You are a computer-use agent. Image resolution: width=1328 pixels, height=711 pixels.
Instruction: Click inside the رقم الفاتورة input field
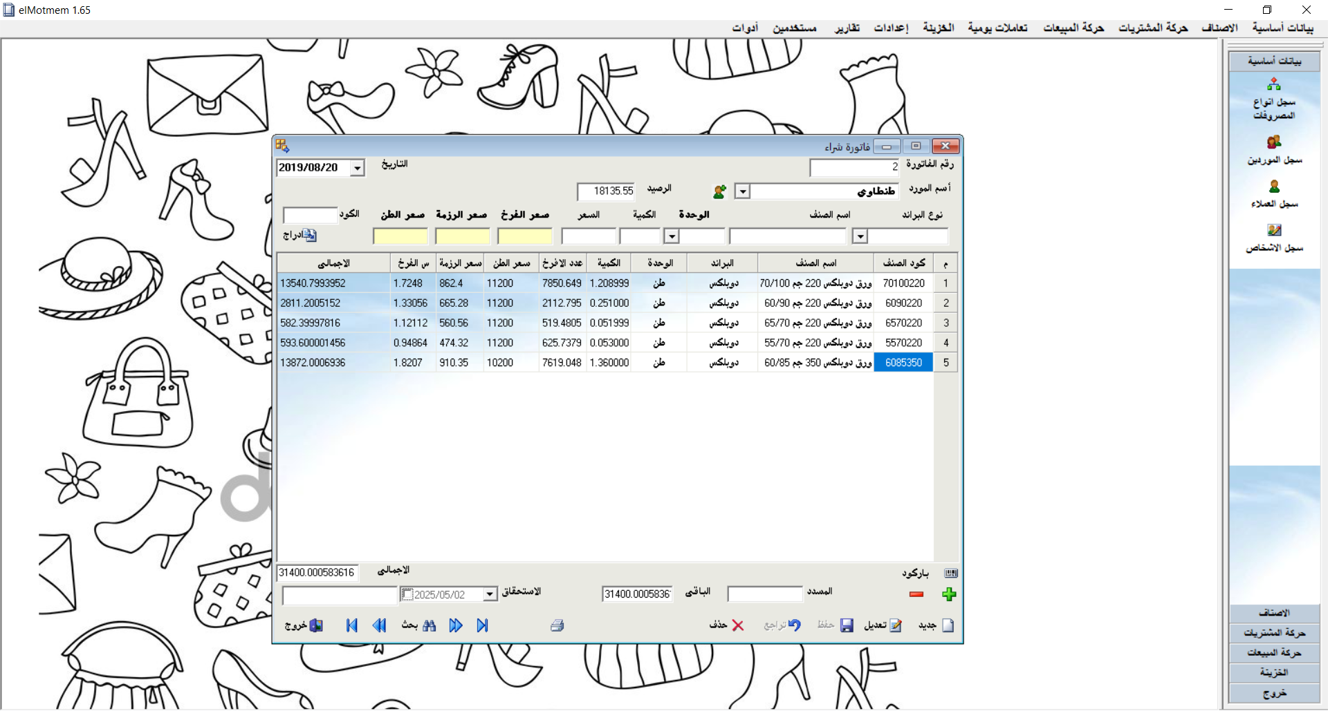tap(854, 167)
